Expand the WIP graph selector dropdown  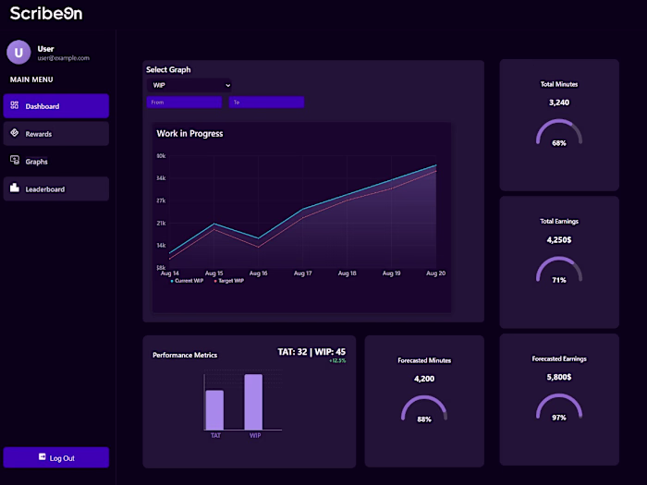tap(189, 85)
